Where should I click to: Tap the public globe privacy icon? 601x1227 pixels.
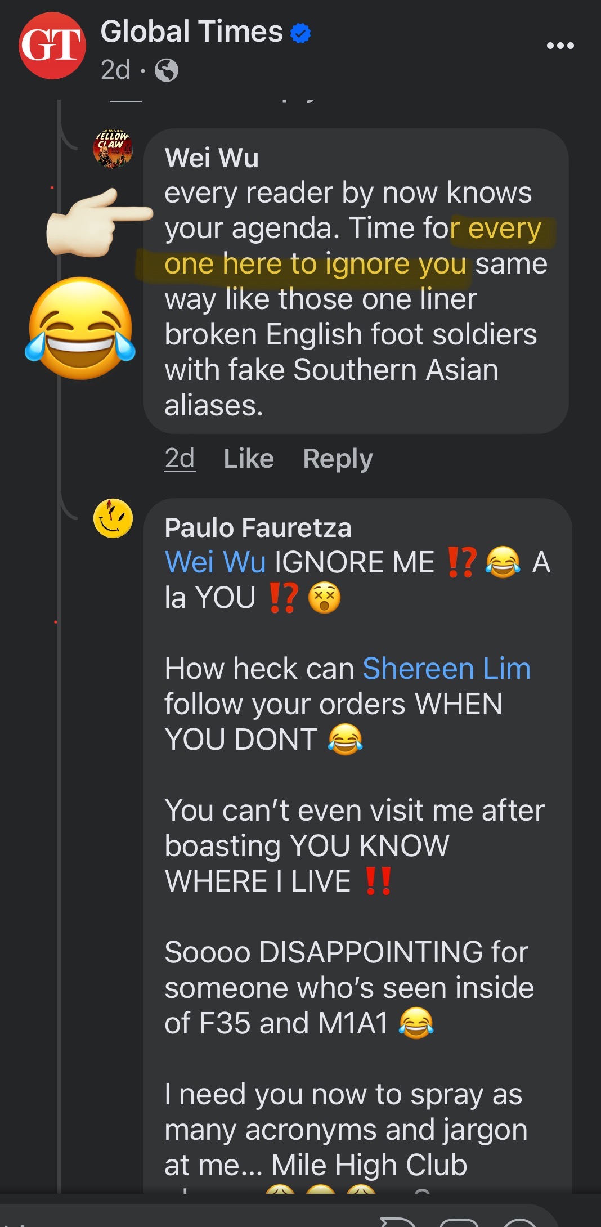[x=167, y=70]
